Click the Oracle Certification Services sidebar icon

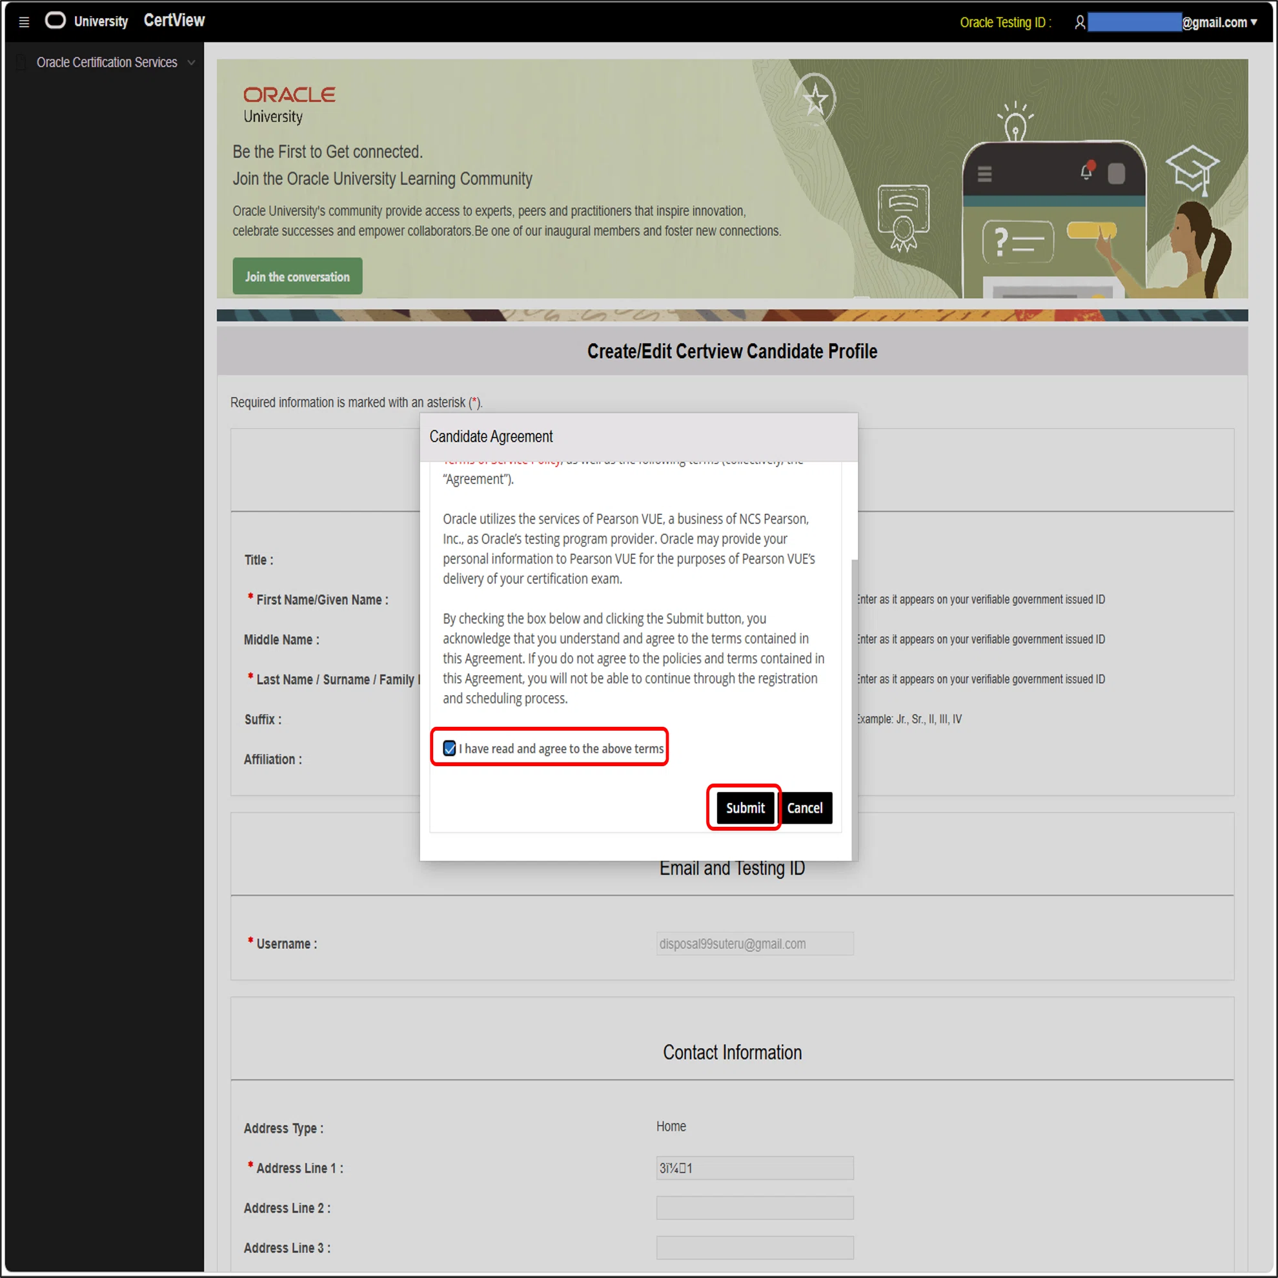[21, 62]
